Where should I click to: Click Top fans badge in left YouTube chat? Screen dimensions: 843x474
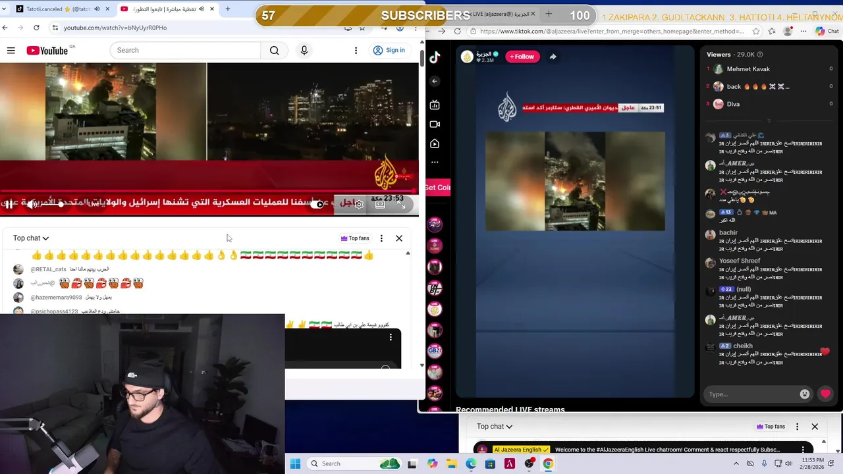click(354, 238)
